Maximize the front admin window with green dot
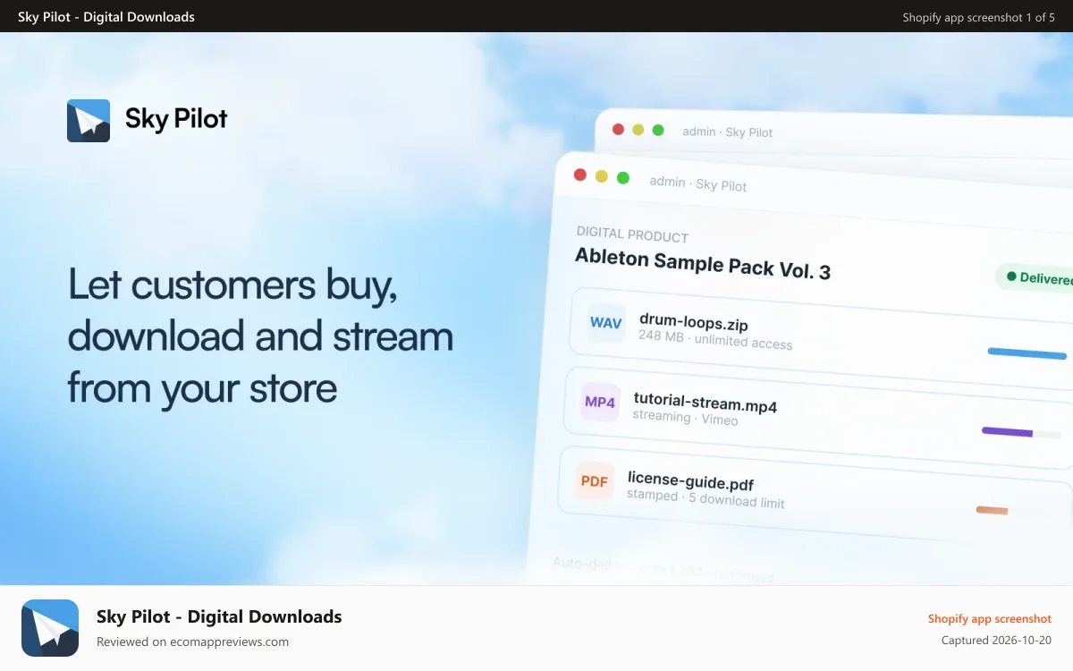The width and height of the screenshot is (1073, 671). [623, 178]
